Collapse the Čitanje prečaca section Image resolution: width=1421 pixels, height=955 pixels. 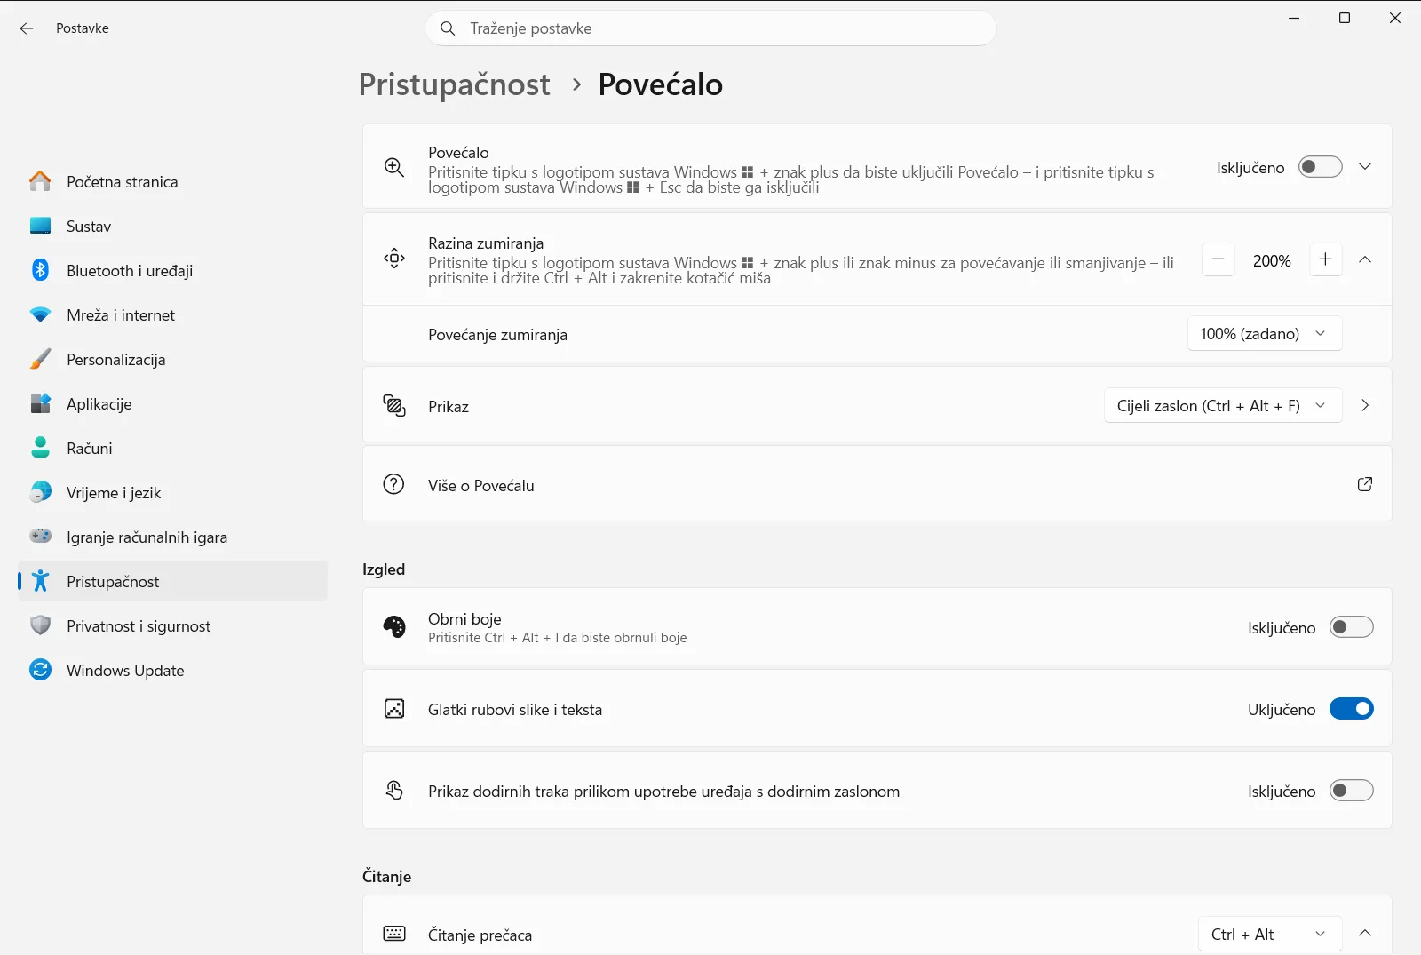[x=1365, y=934]
